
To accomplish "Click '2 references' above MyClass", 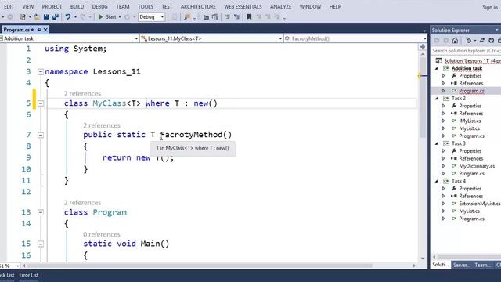I will pos(82,94).
